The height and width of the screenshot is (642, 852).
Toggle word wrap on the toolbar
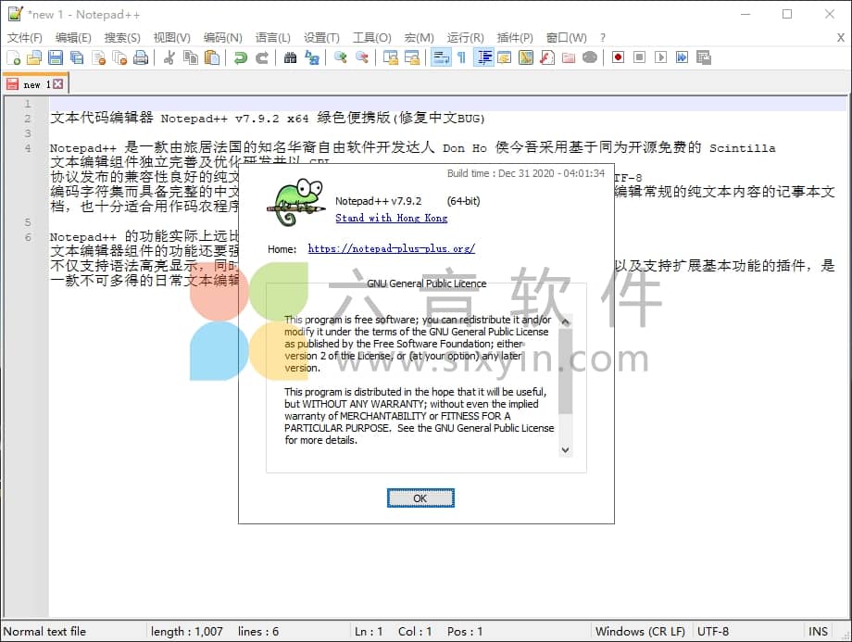click(439, 57)
